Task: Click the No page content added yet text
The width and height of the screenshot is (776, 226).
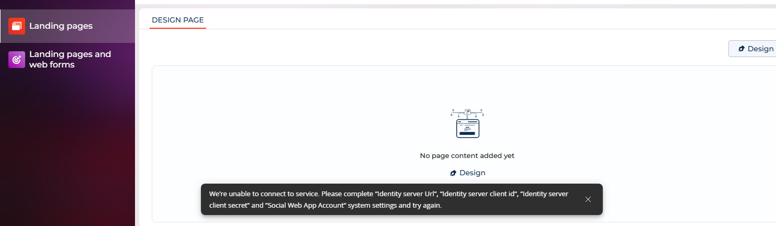Action: click(467, 156)
